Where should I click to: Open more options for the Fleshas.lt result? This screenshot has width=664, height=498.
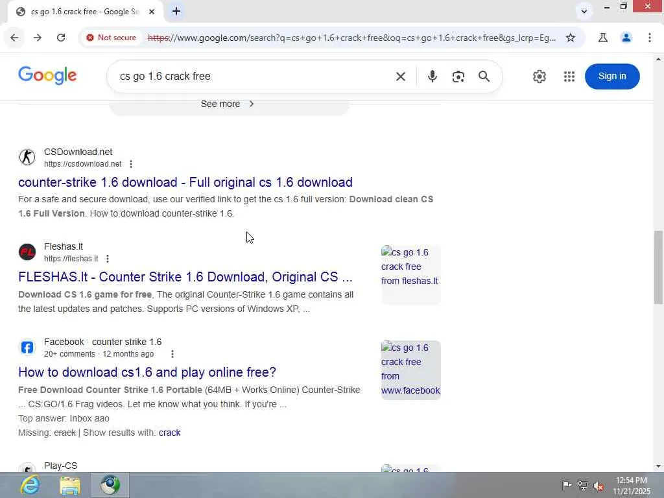[108, 258]
